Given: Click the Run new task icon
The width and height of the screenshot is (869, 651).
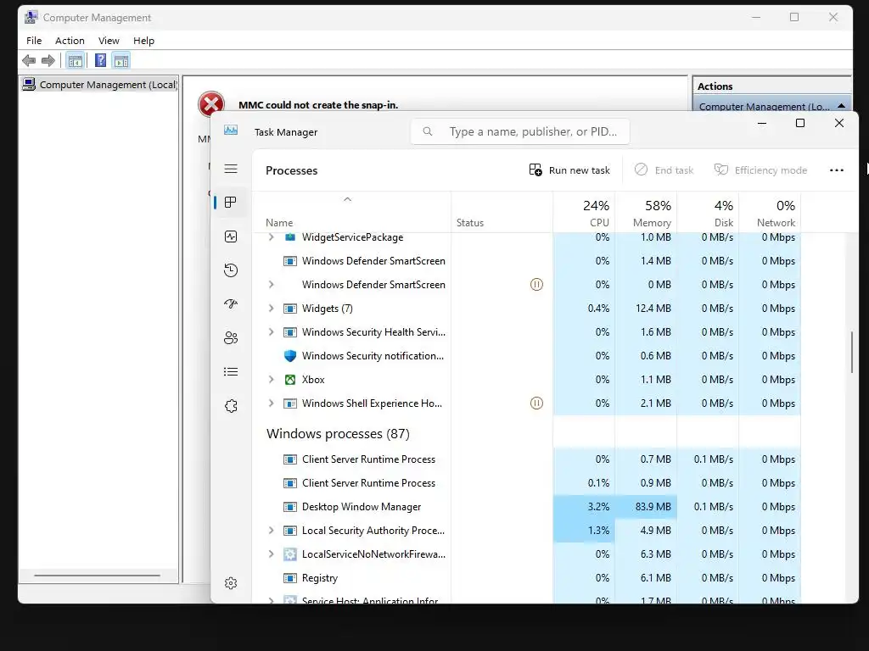Looking at the screenshot, I should pyautogui.click(x=535, y=170).
